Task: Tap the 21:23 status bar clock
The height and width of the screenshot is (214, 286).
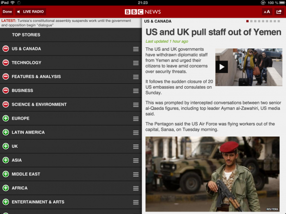Action: click(143, 3)
